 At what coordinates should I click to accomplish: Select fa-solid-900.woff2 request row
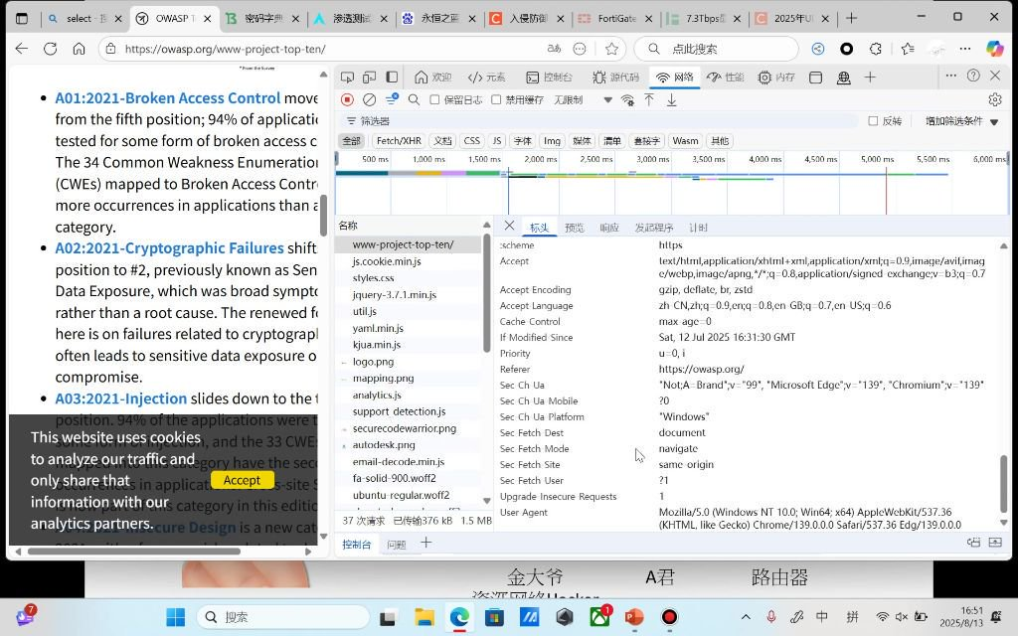409,478
